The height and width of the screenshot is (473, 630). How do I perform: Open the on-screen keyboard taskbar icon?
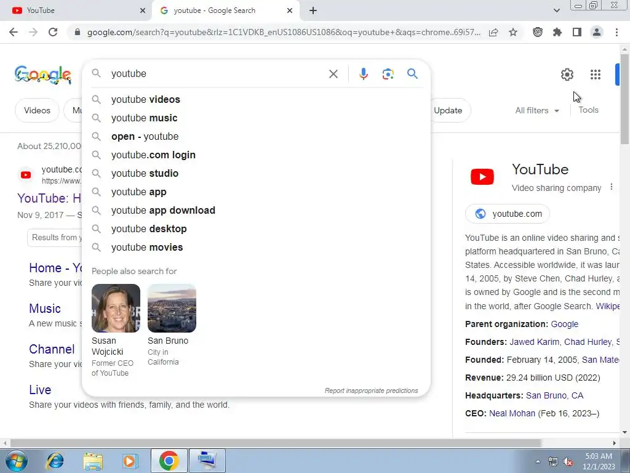tap(207, 461)
